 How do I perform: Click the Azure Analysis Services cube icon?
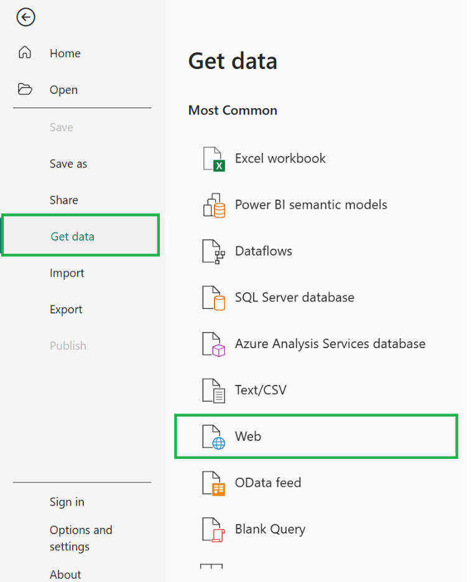(x=213, y=344)
